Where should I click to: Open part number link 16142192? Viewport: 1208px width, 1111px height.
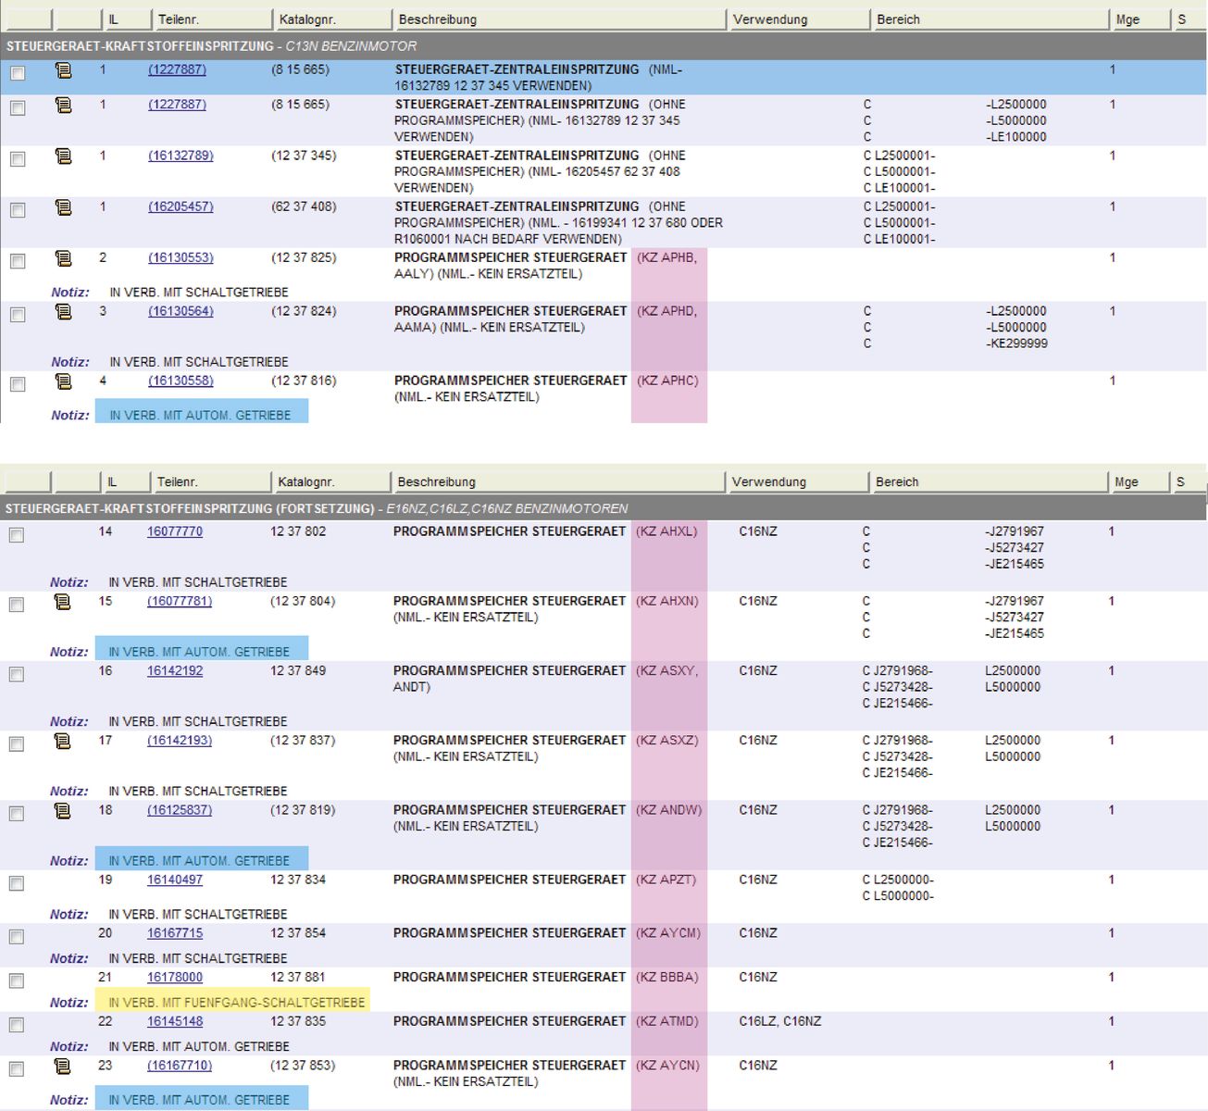[x=175, y=670]
